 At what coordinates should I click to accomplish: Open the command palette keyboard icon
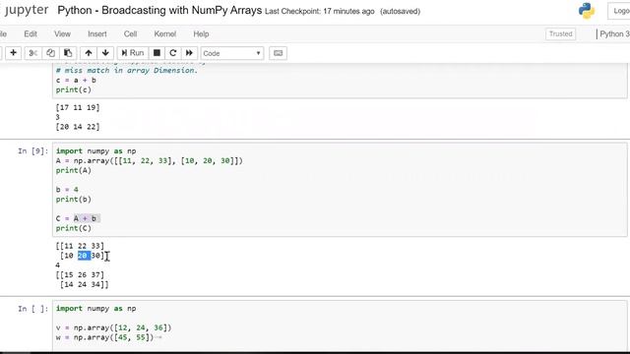pos(278,53)
